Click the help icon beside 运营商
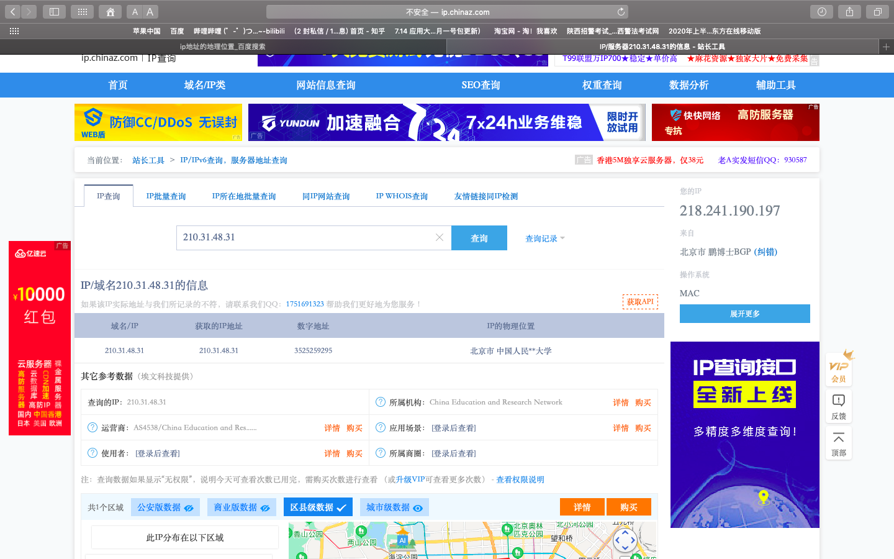The height and width of the screenshot is (559, 894). pyautogui.click(x=93, y=427)
